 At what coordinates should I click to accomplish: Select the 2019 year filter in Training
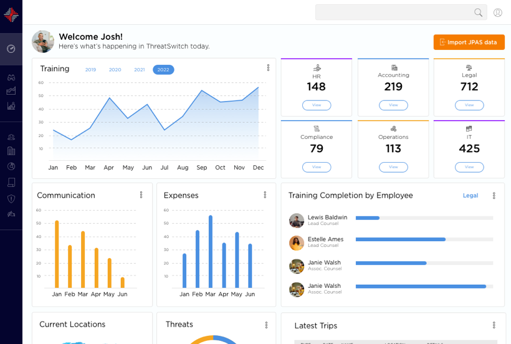(x=90, y=70)
